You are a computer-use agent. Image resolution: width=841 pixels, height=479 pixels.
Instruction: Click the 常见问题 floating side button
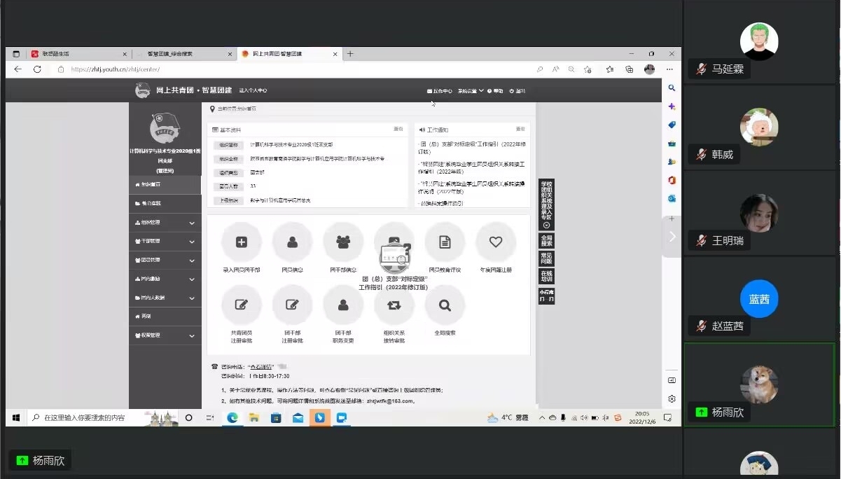[x=547, y=258]
